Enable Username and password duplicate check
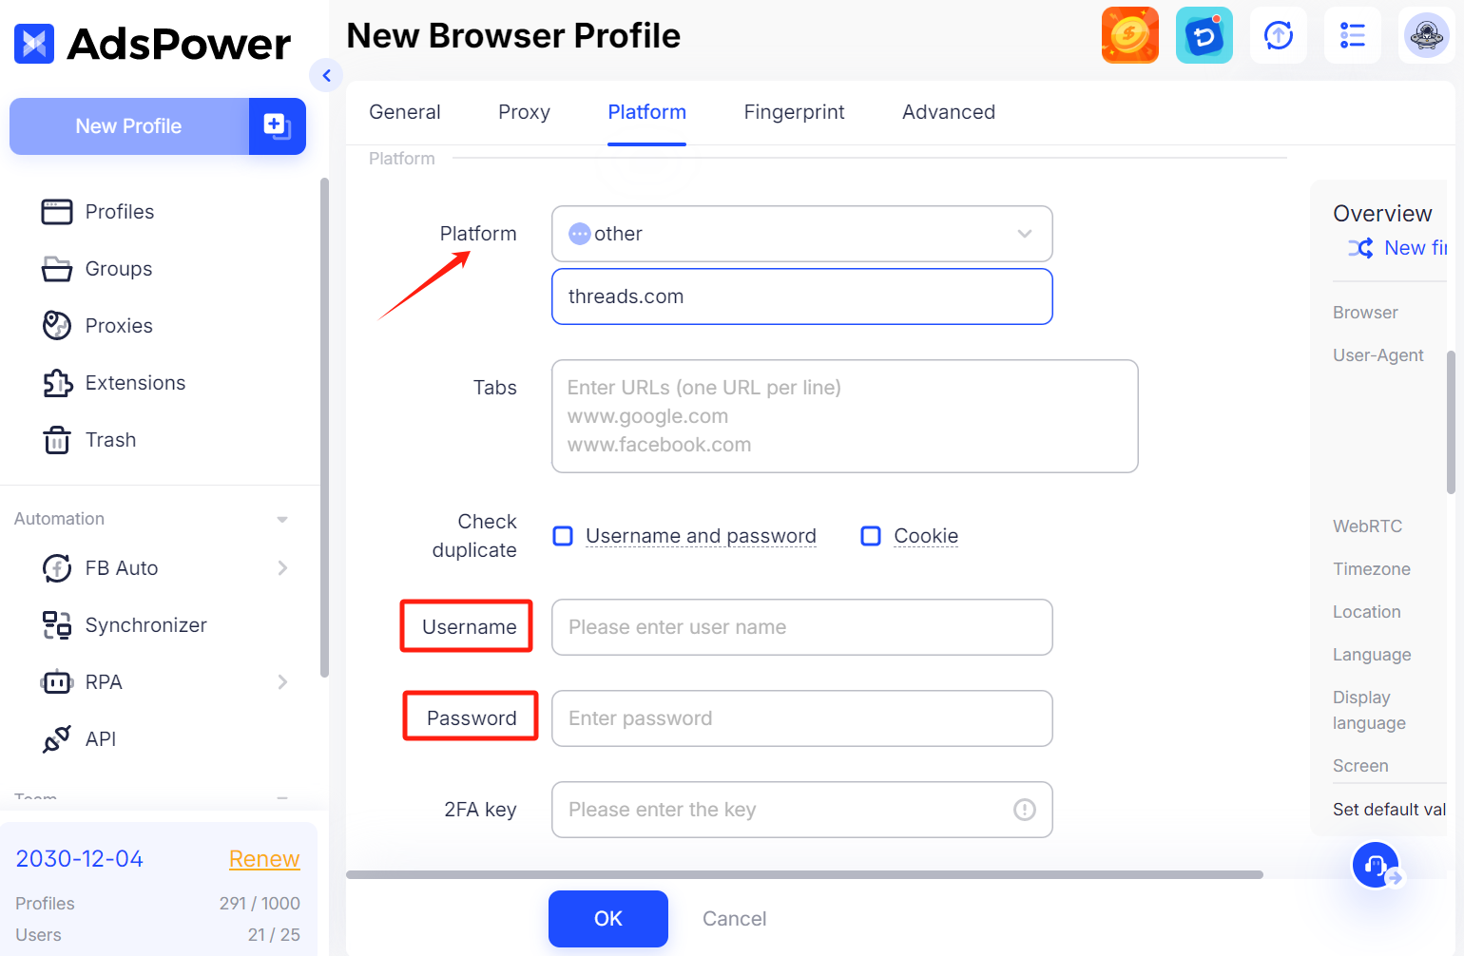The image size is (1464, 956). tap(563, 536)
